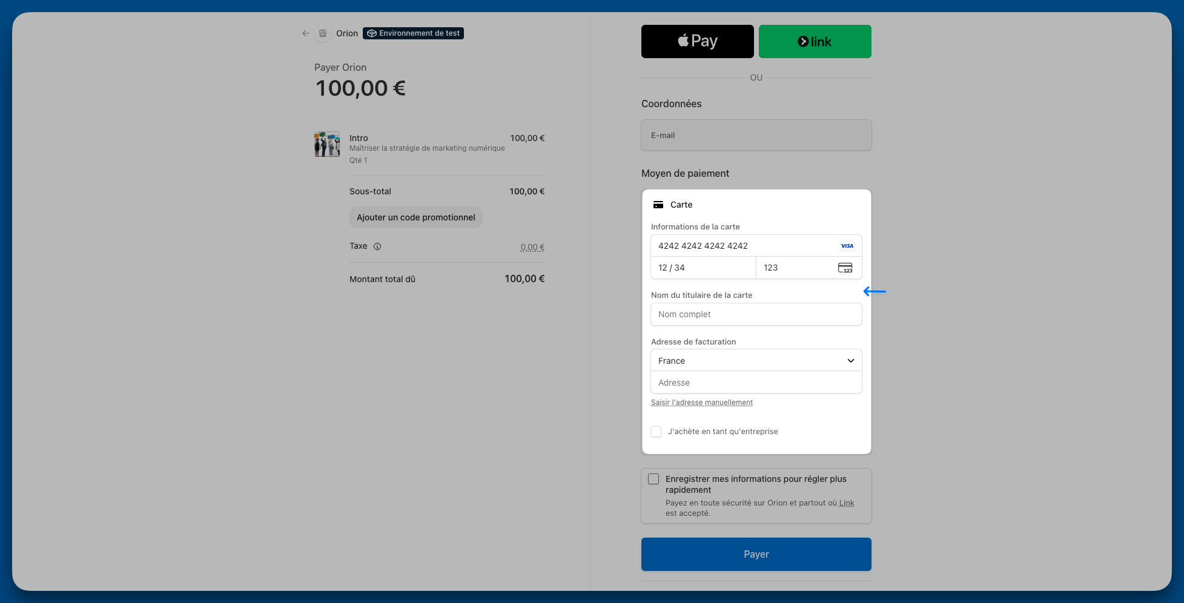This screenshot has width=1184, height=603.
Task: Check Enregistrer mes informations pour régler plus rapidement
Action: (653, 479)
